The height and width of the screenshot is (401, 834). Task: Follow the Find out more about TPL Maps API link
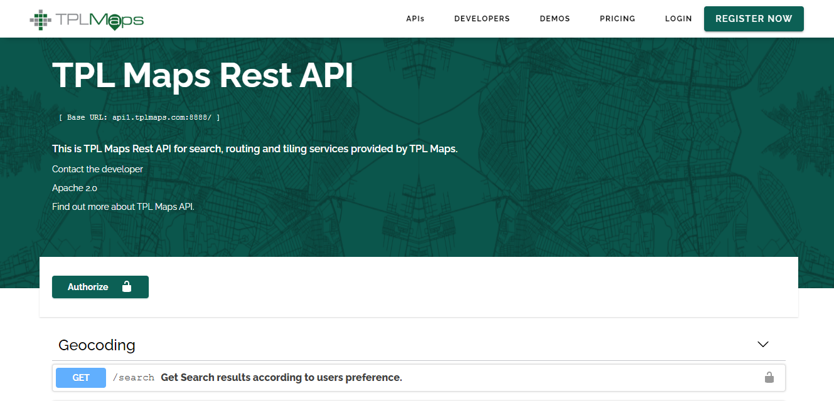pos(123,206)
